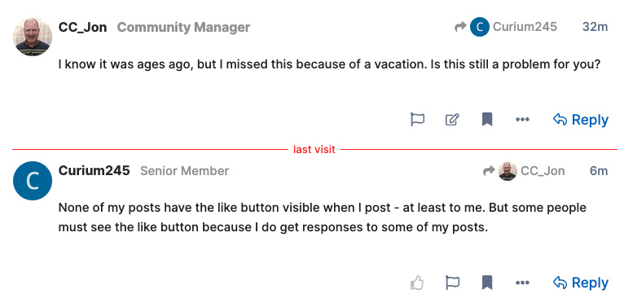Open CC_Jon's profile photo avatar
Image resolution: width=624 pixels, height=303 pixels.
pos(33,37)
